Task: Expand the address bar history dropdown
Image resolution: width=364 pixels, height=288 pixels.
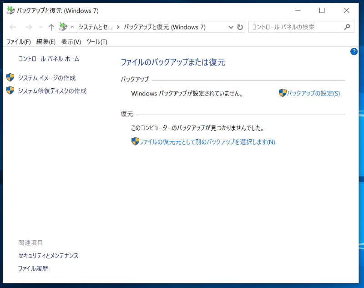Action: 231,27
